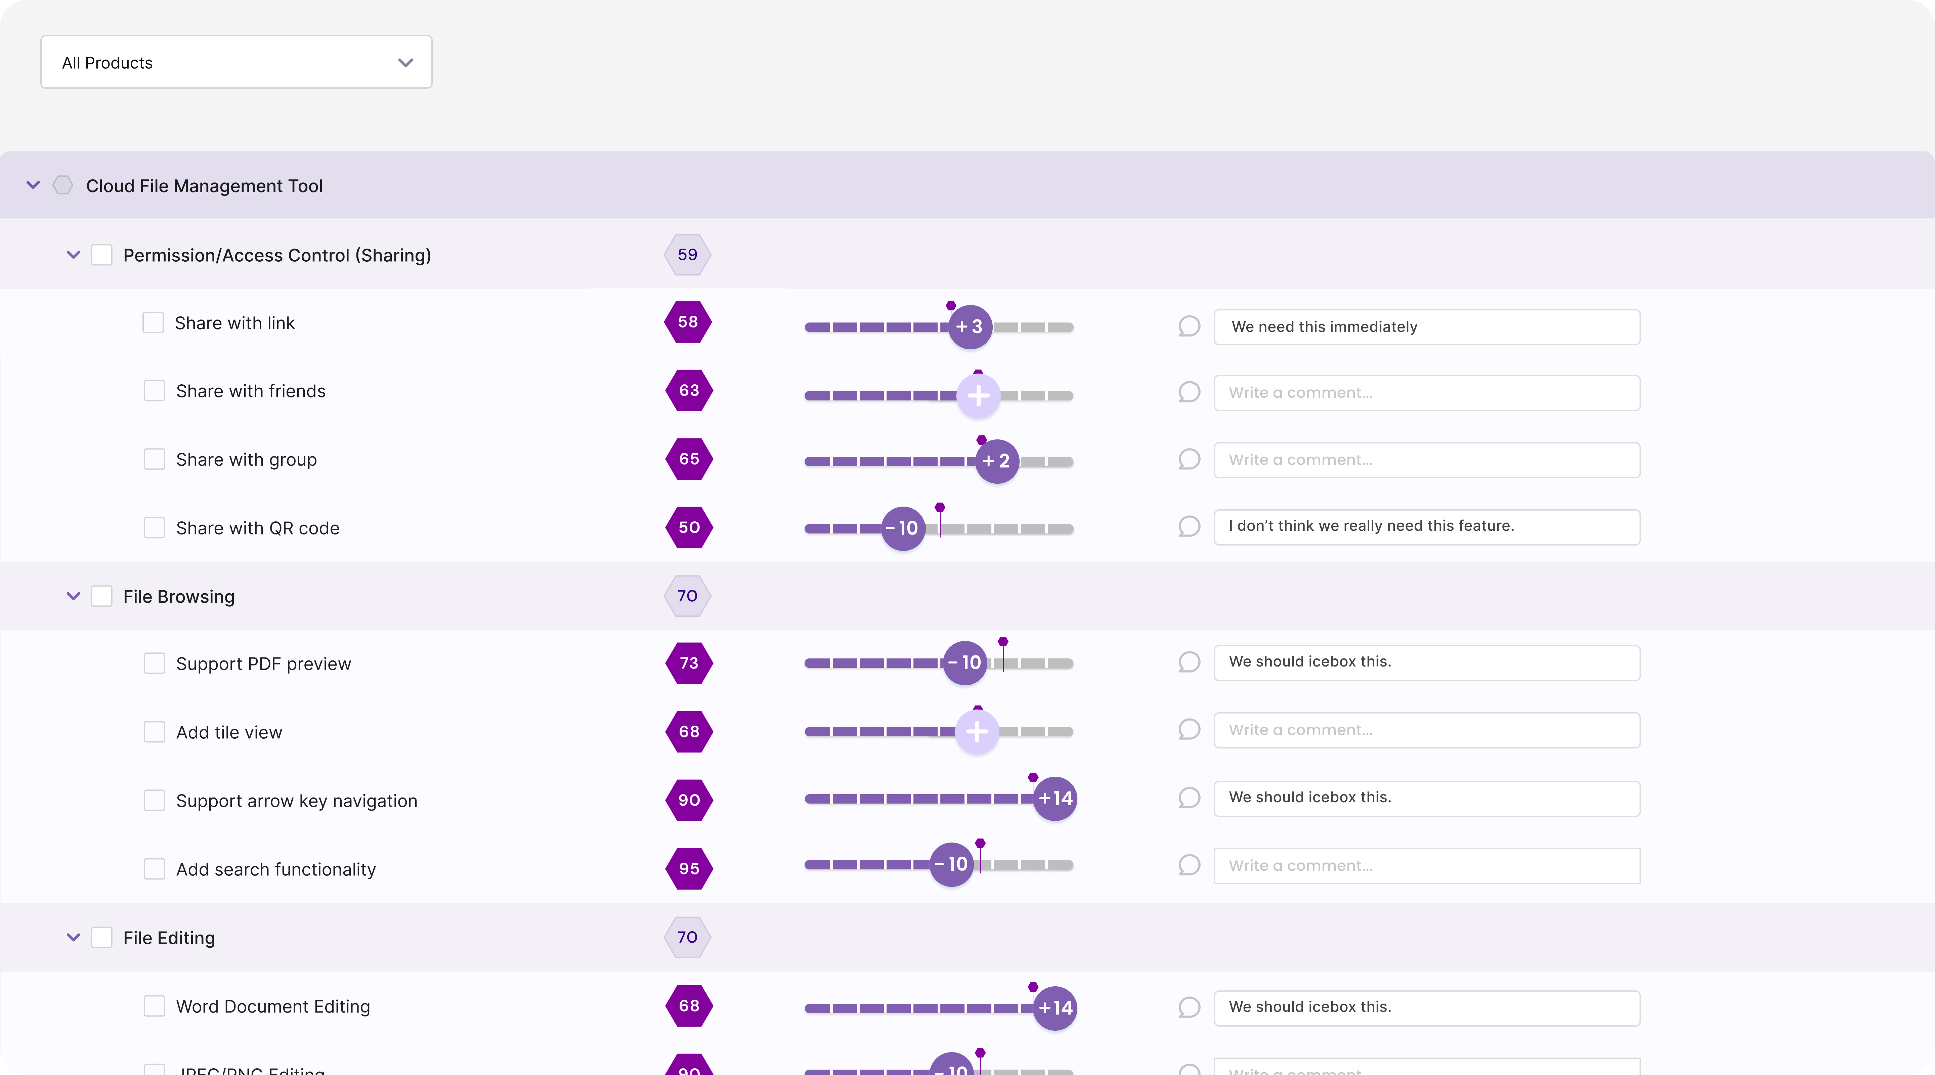The image size is (1935, 1075).
Task: Click comment bubble icon for Support arrow key navigation
Action: click(1189, 798)
